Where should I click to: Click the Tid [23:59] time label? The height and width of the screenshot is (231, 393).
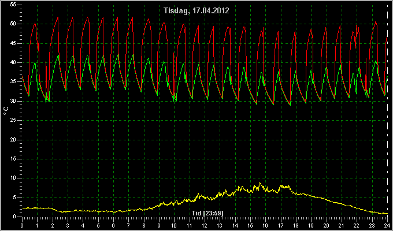point(207,213)
